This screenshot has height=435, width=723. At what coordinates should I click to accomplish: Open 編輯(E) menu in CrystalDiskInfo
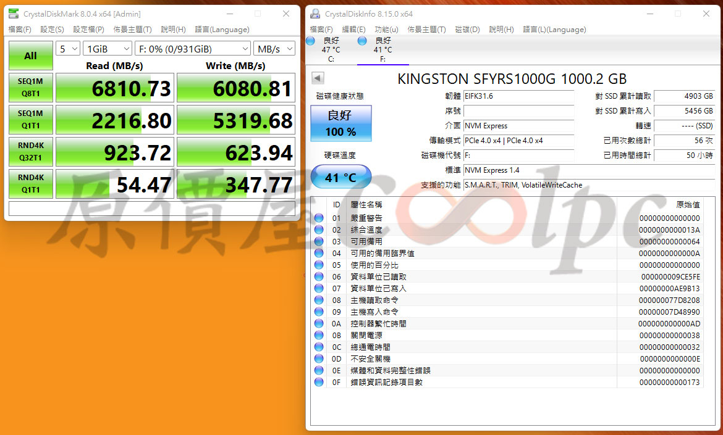tap(353, 30)
